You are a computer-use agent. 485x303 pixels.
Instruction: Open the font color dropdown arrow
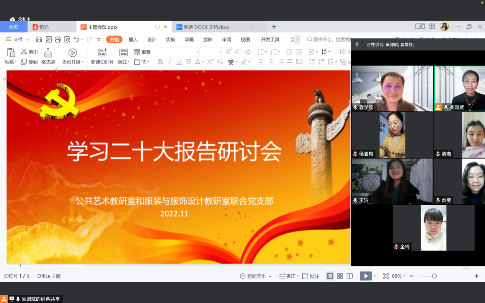click(x=203, y=62)
